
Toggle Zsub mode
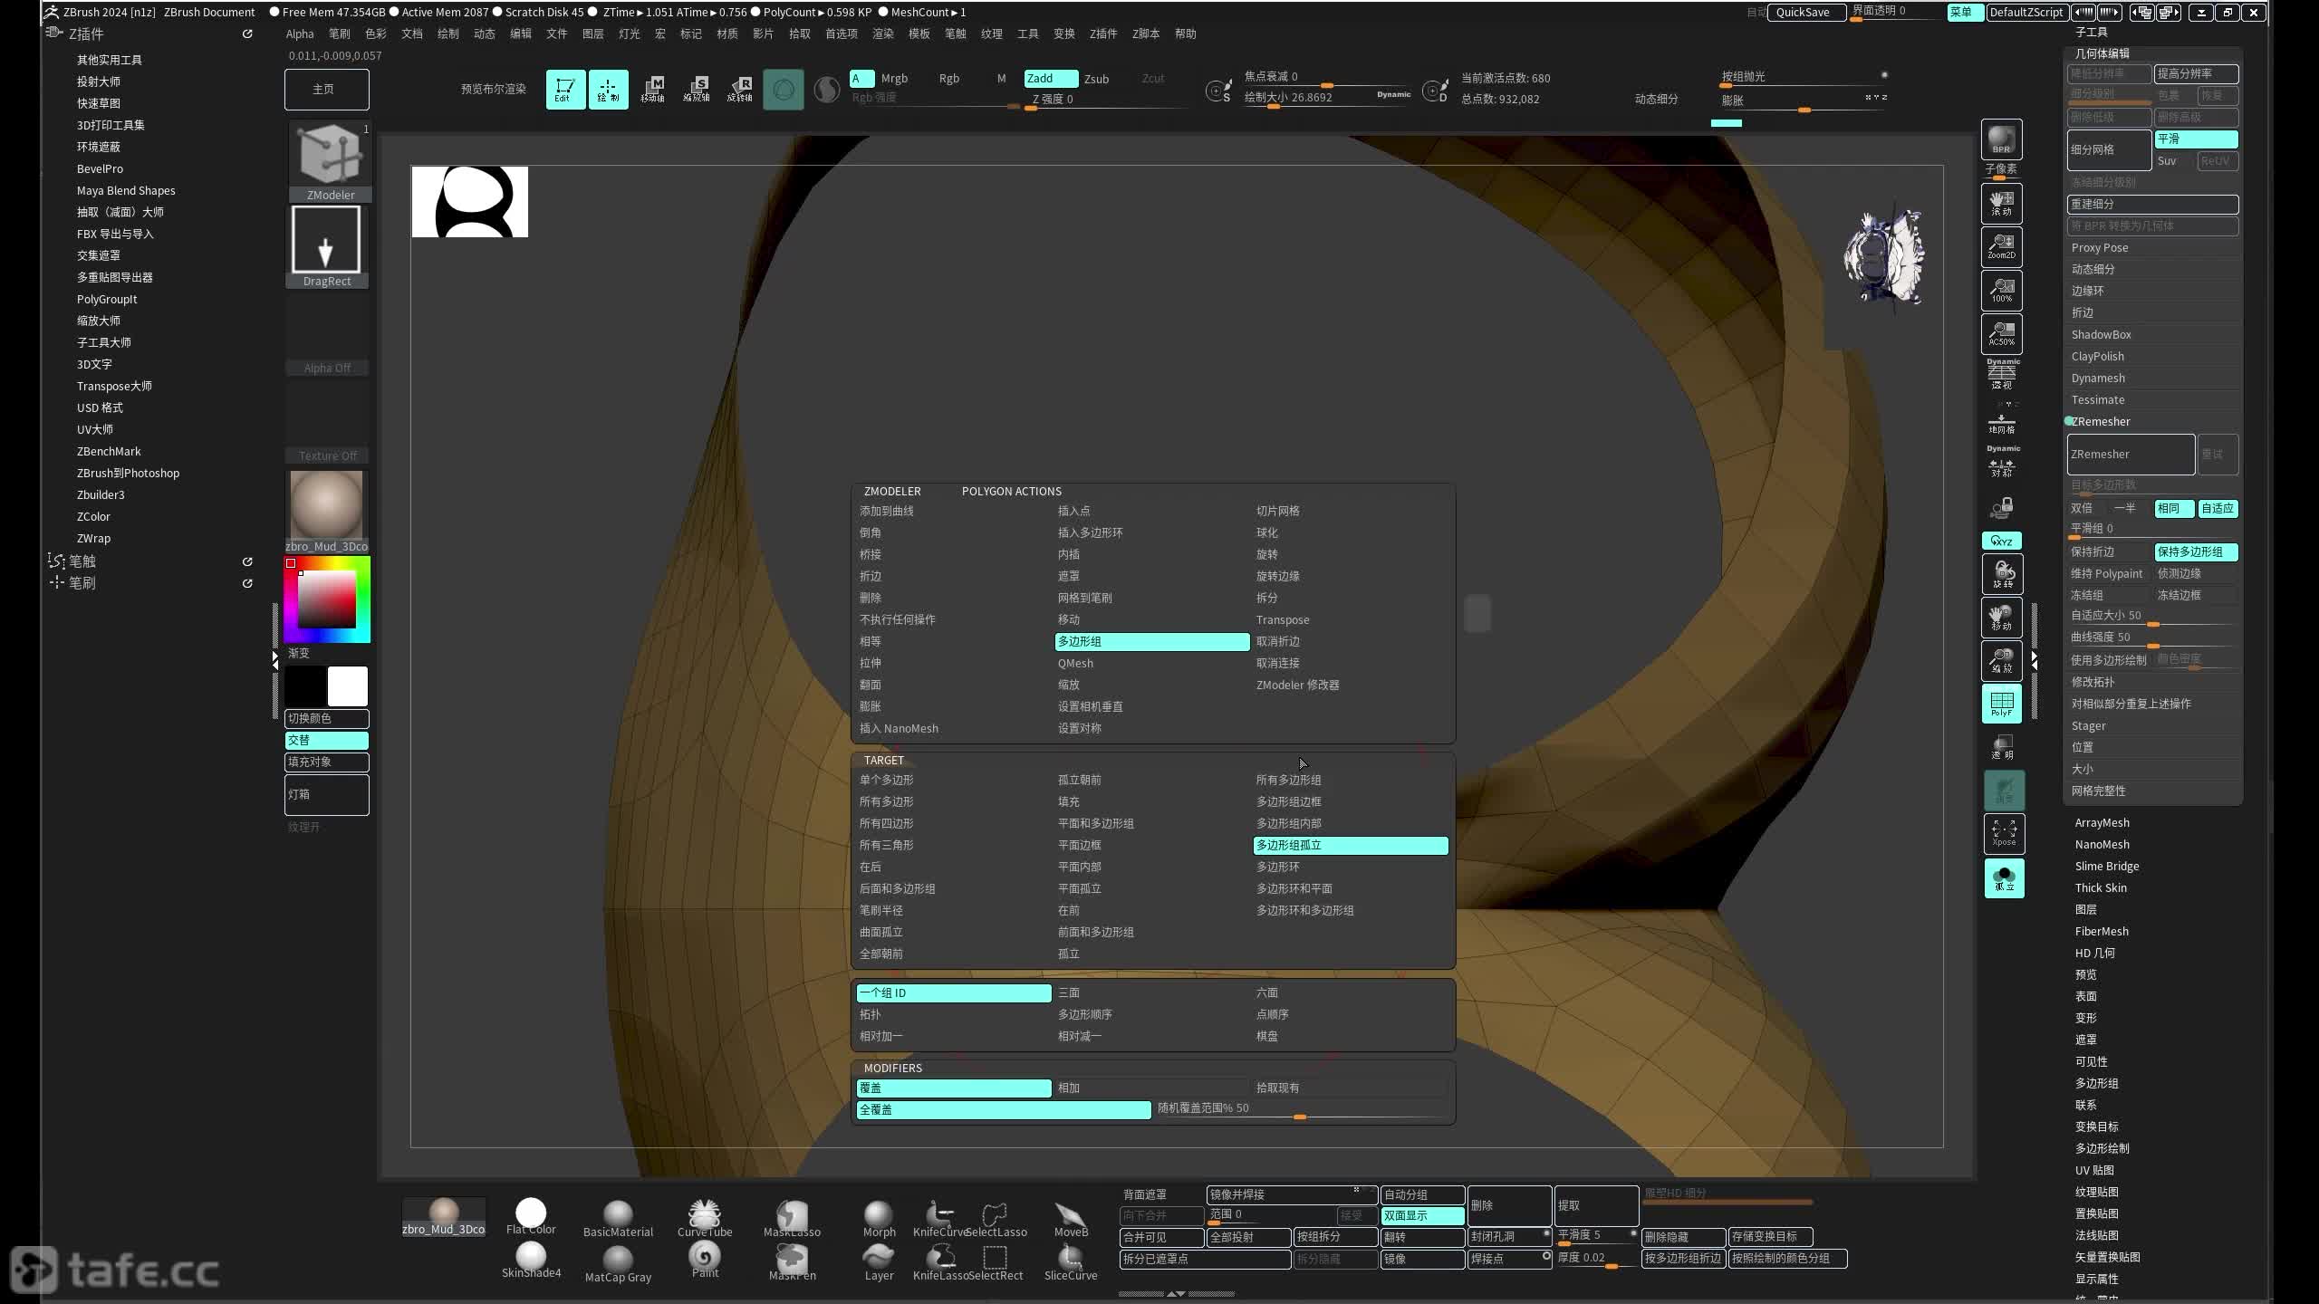[1096, 79]
